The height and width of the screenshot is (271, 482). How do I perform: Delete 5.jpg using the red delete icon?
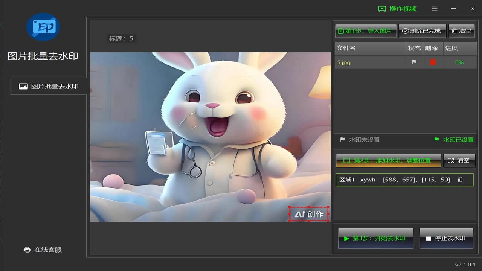click(433, 62)
